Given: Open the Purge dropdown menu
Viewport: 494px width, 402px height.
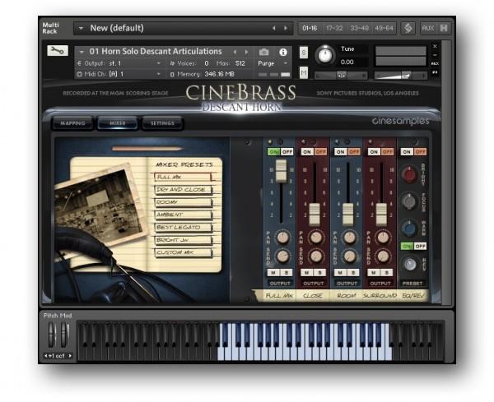Looking at the screenshot, I should [x=273, y=63].
